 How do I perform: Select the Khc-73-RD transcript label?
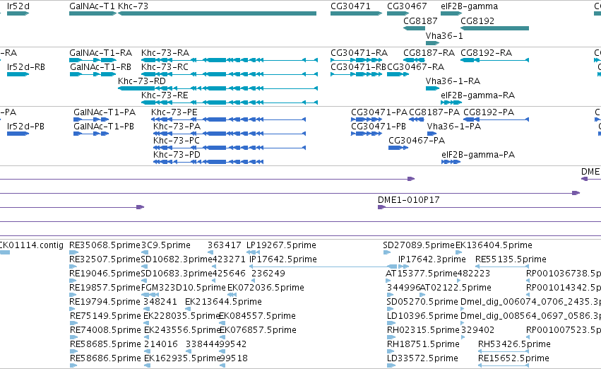142,81
